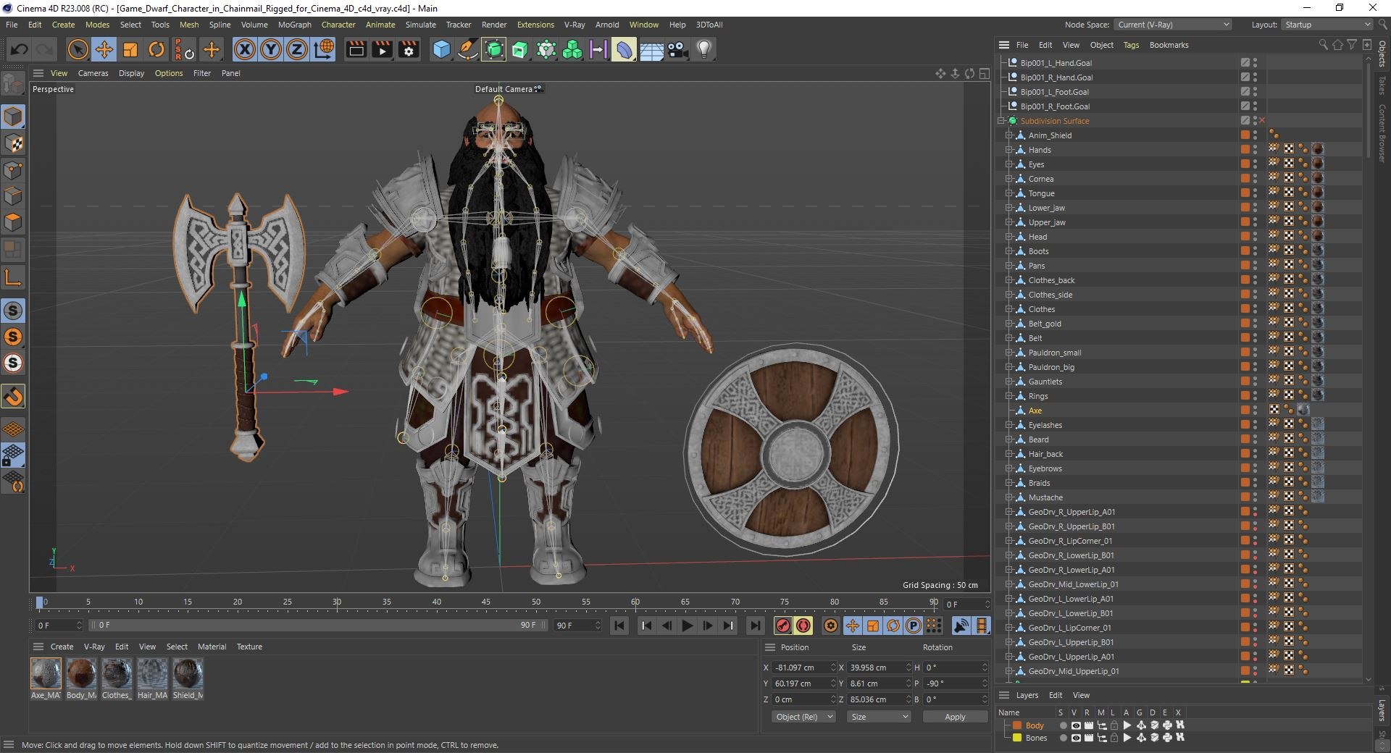
Task: Select the Scale tool
Action: pyautogui.click(x=130, y=49)
